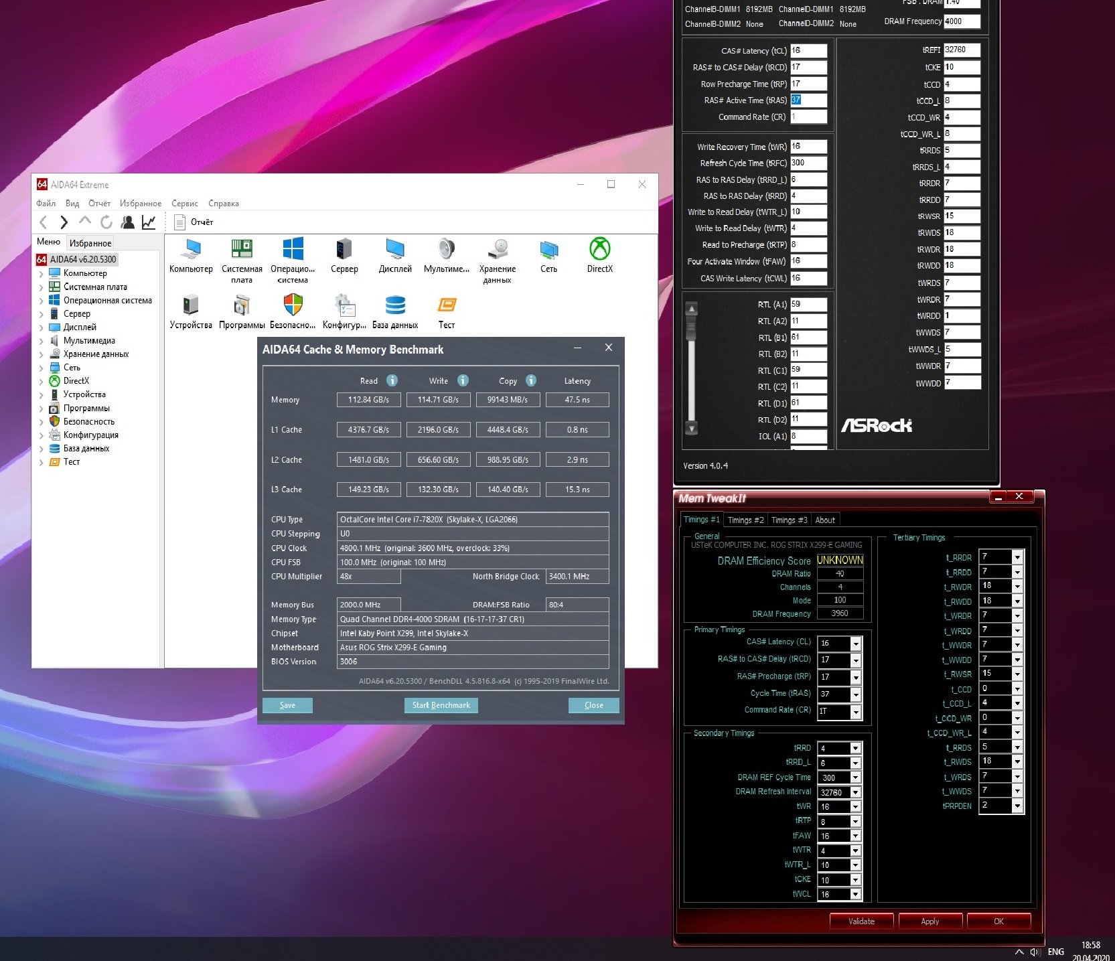Click the Write column info icon
The width and height of the screenshot is (1115, 961).
[463, 380]
